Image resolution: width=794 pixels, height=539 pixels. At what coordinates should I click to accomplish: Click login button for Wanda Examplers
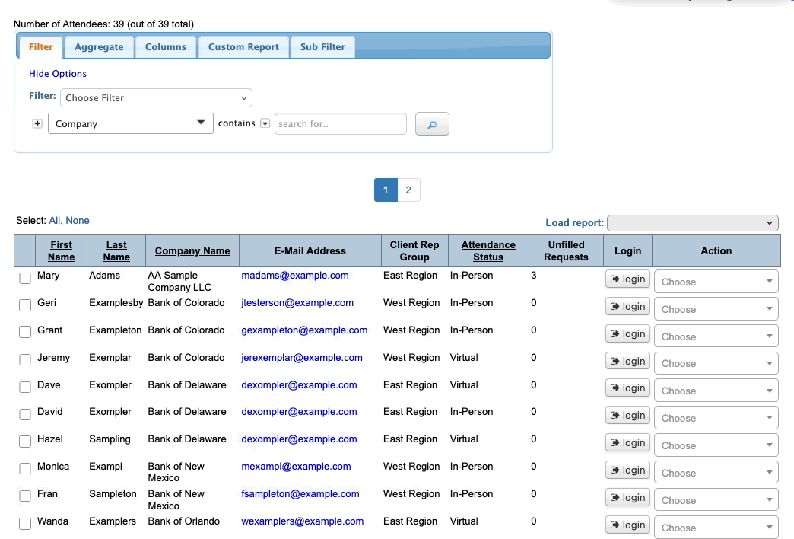[628, 525]
